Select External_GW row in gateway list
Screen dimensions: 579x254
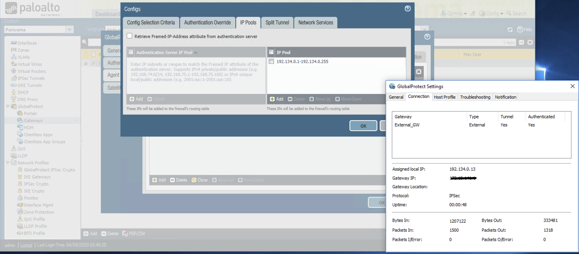tap(482, 125)
